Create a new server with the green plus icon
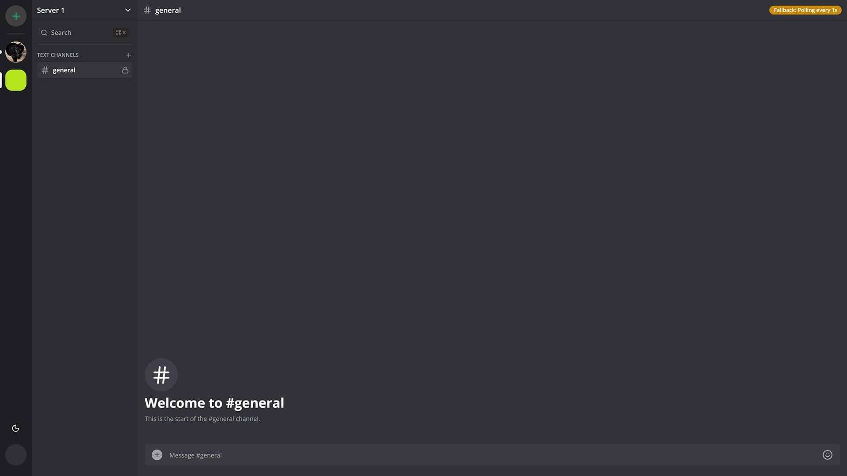The image size is (847, 476). [15, 16]
